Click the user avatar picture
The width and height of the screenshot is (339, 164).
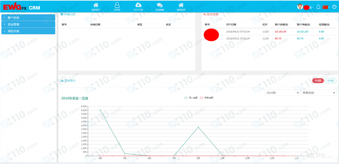click(x=300, y=7)
